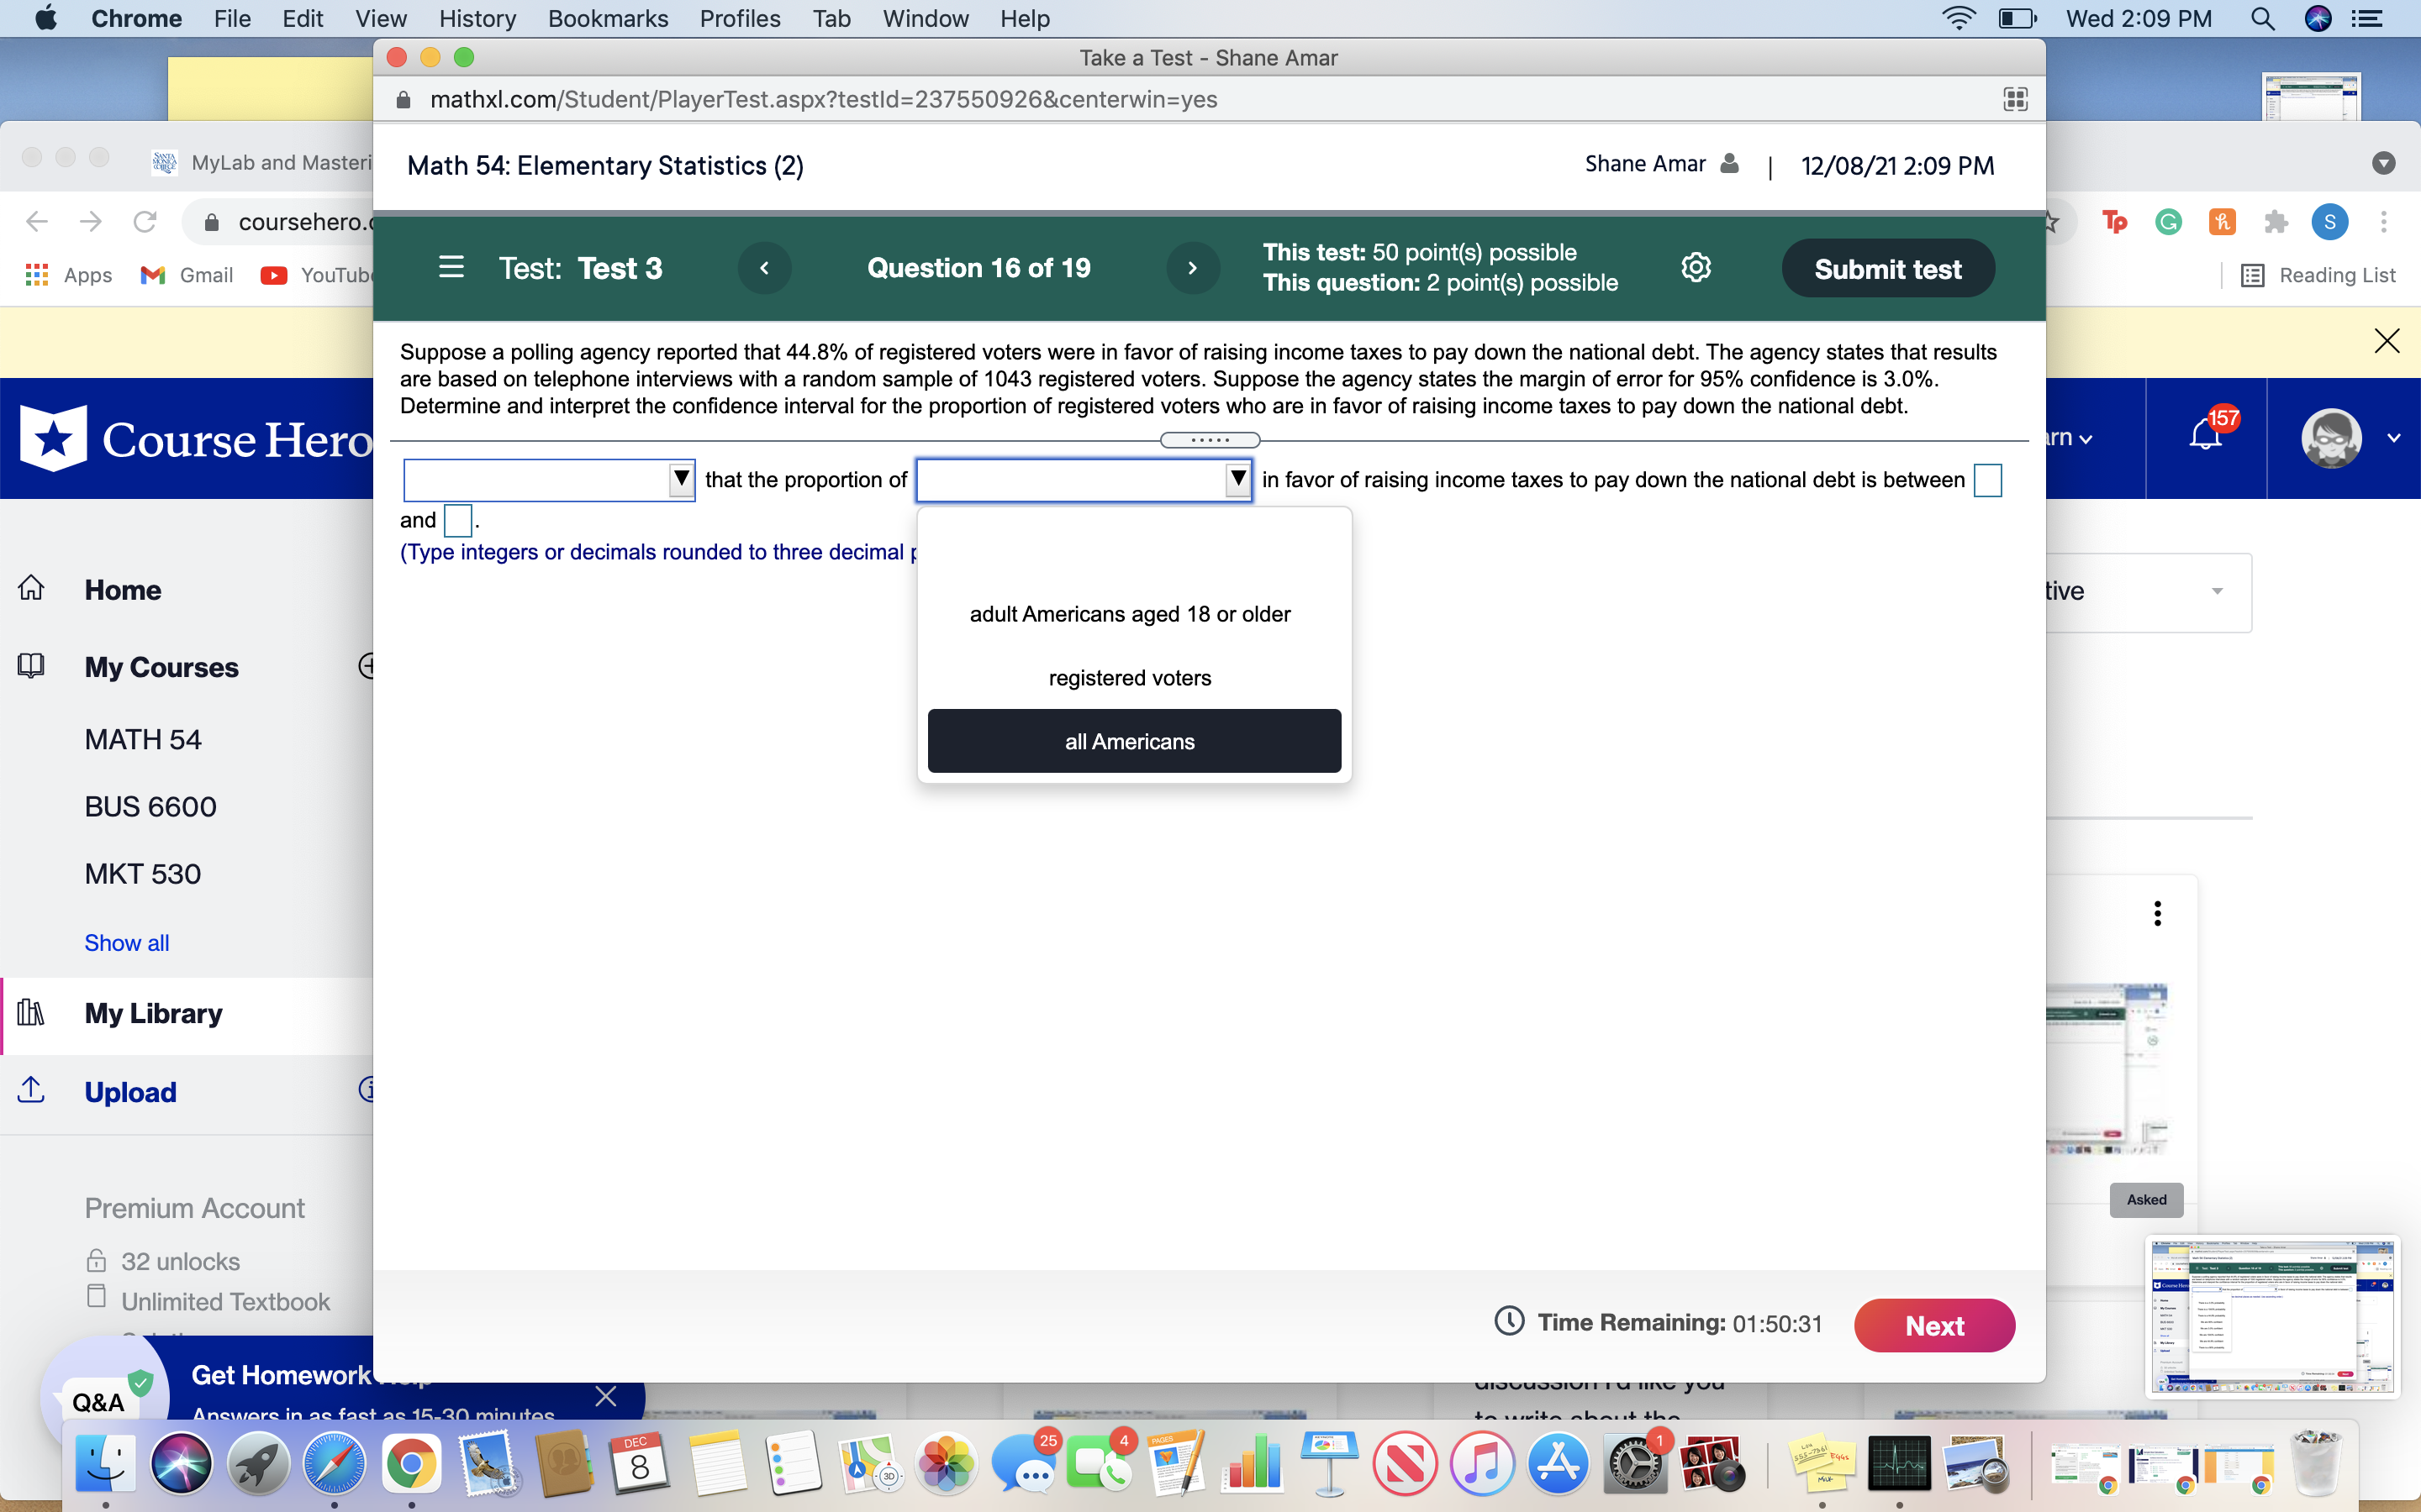
Task: Open the first blank dropdown before 'that the proportion'
Action: coord(548,480)
